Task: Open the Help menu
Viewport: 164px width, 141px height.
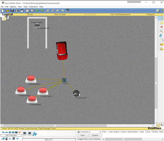Action: click(41, 7)
